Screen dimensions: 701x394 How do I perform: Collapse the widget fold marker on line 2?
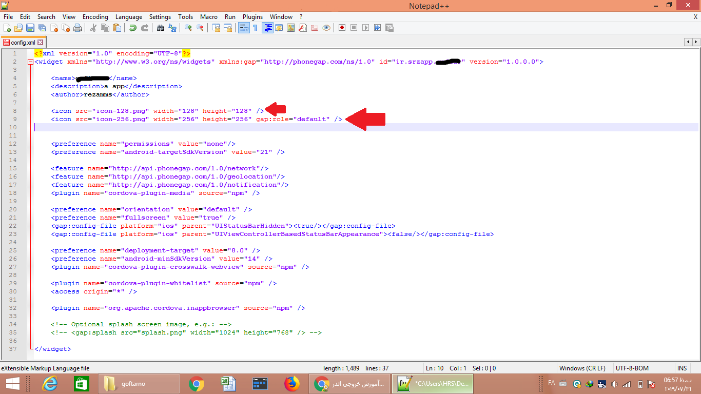[30, 62]
